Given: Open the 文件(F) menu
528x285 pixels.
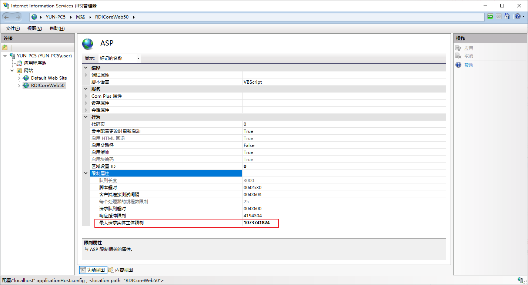Looking at the screenshot, I should click(13, 28).
